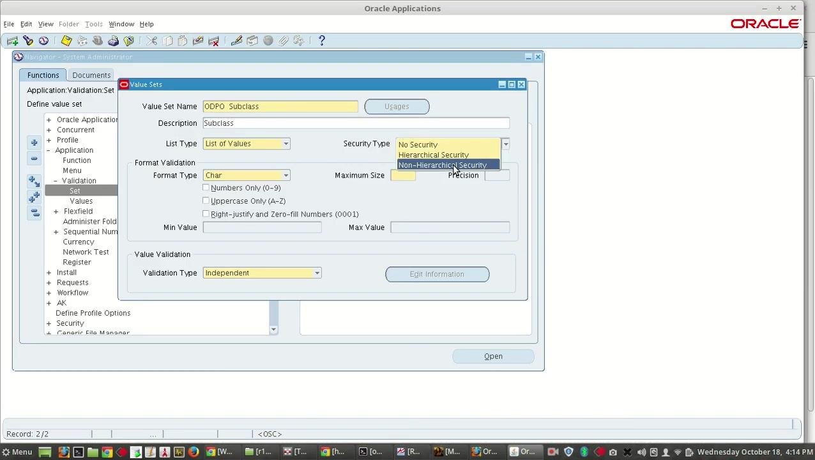Click the Switch Responsibilities hat icon

98,41
